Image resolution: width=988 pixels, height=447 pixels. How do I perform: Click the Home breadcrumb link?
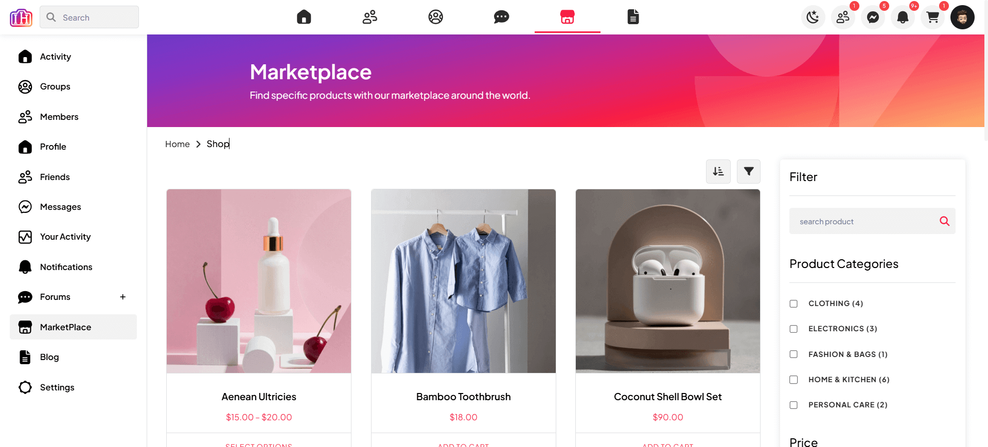177,144
